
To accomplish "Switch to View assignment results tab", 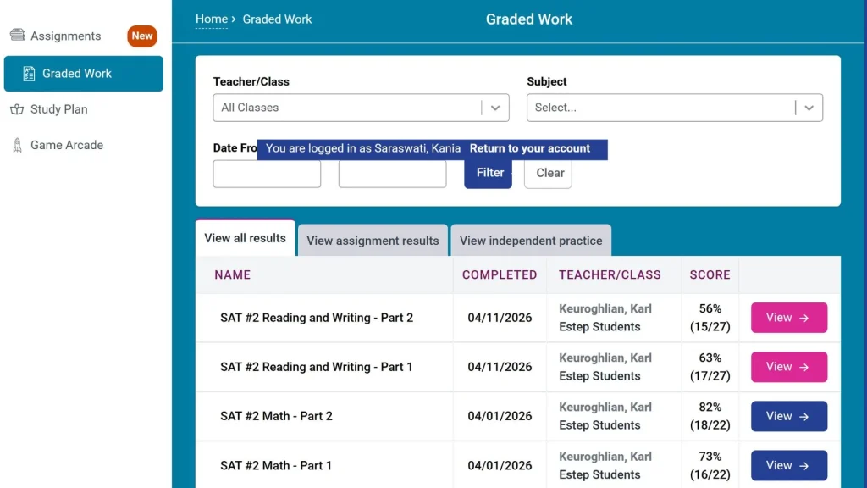I will (x=373, y=240).
